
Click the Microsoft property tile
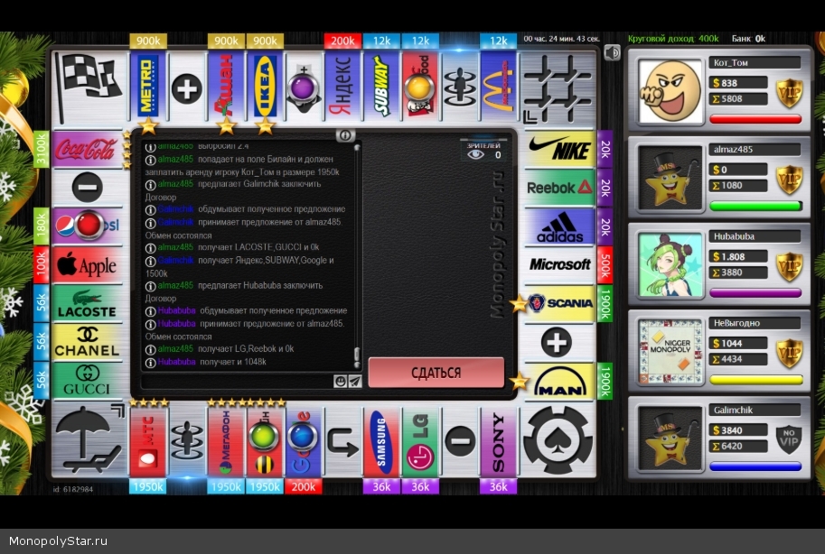[x=559, y=264]
